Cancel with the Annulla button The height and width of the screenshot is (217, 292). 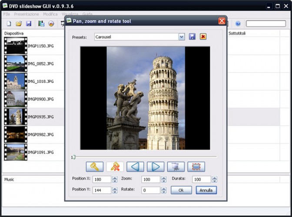206,190
